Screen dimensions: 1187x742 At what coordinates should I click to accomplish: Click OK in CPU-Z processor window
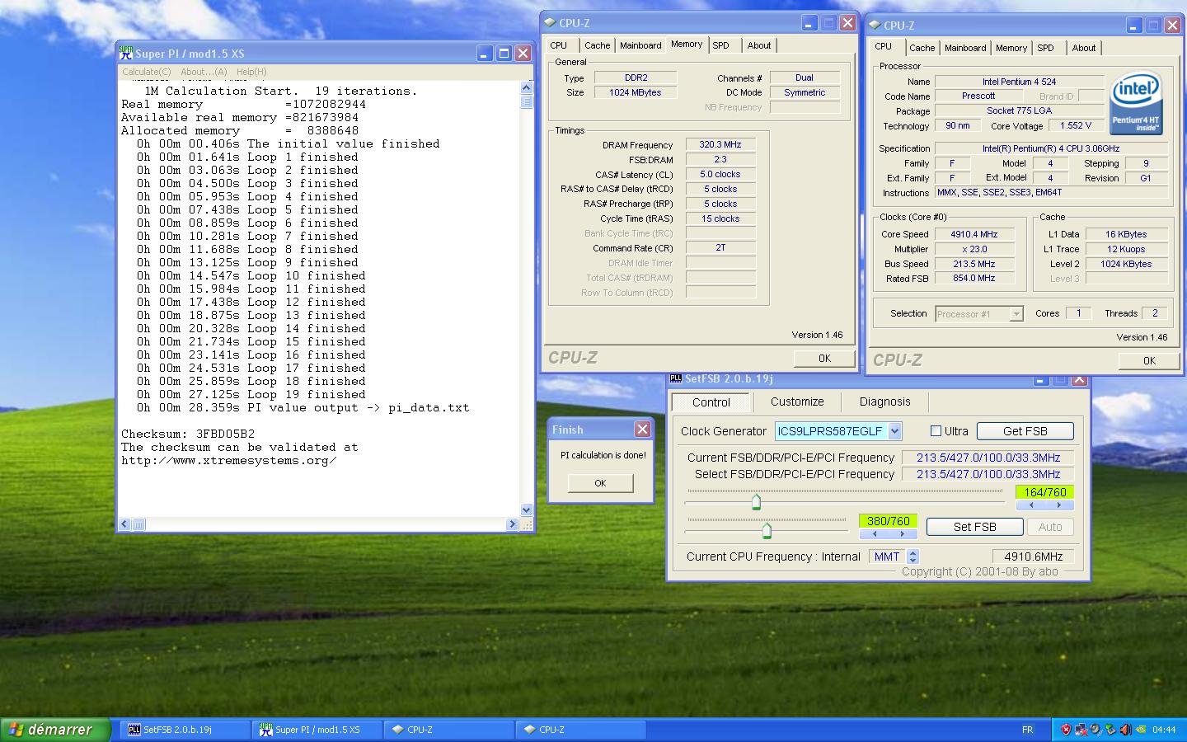tap(1149, 360)
